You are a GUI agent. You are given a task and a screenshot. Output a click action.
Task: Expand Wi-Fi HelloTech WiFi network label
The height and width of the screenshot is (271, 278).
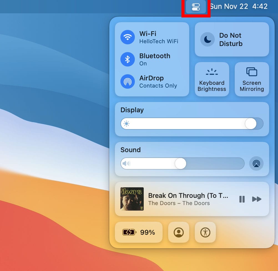pyautogui.click(x=159, y=41)
